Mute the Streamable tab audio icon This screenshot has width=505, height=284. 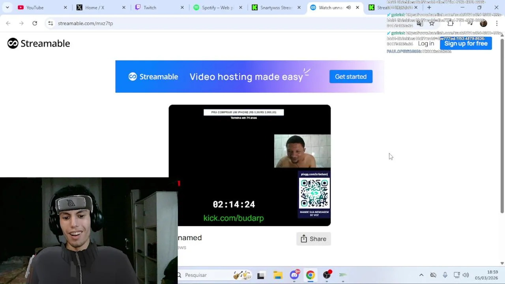coord(348,7)
